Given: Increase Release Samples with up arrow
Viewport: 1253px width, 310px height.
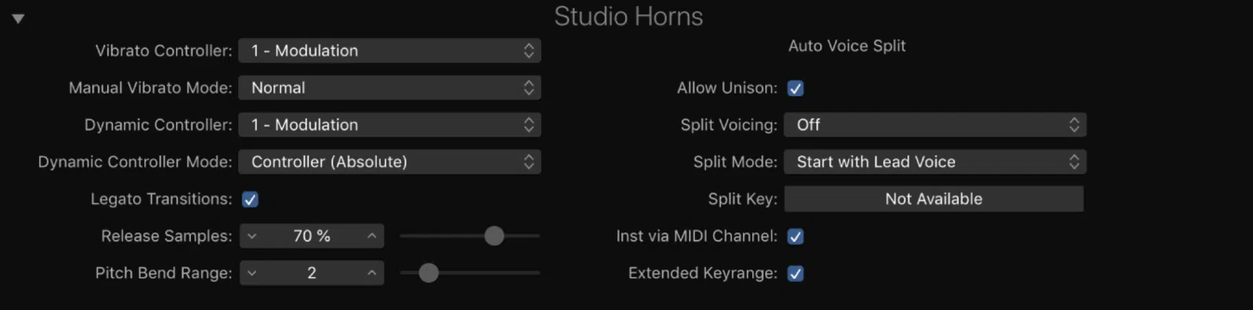Looking at the screenshot, I should tap(372, 236).
